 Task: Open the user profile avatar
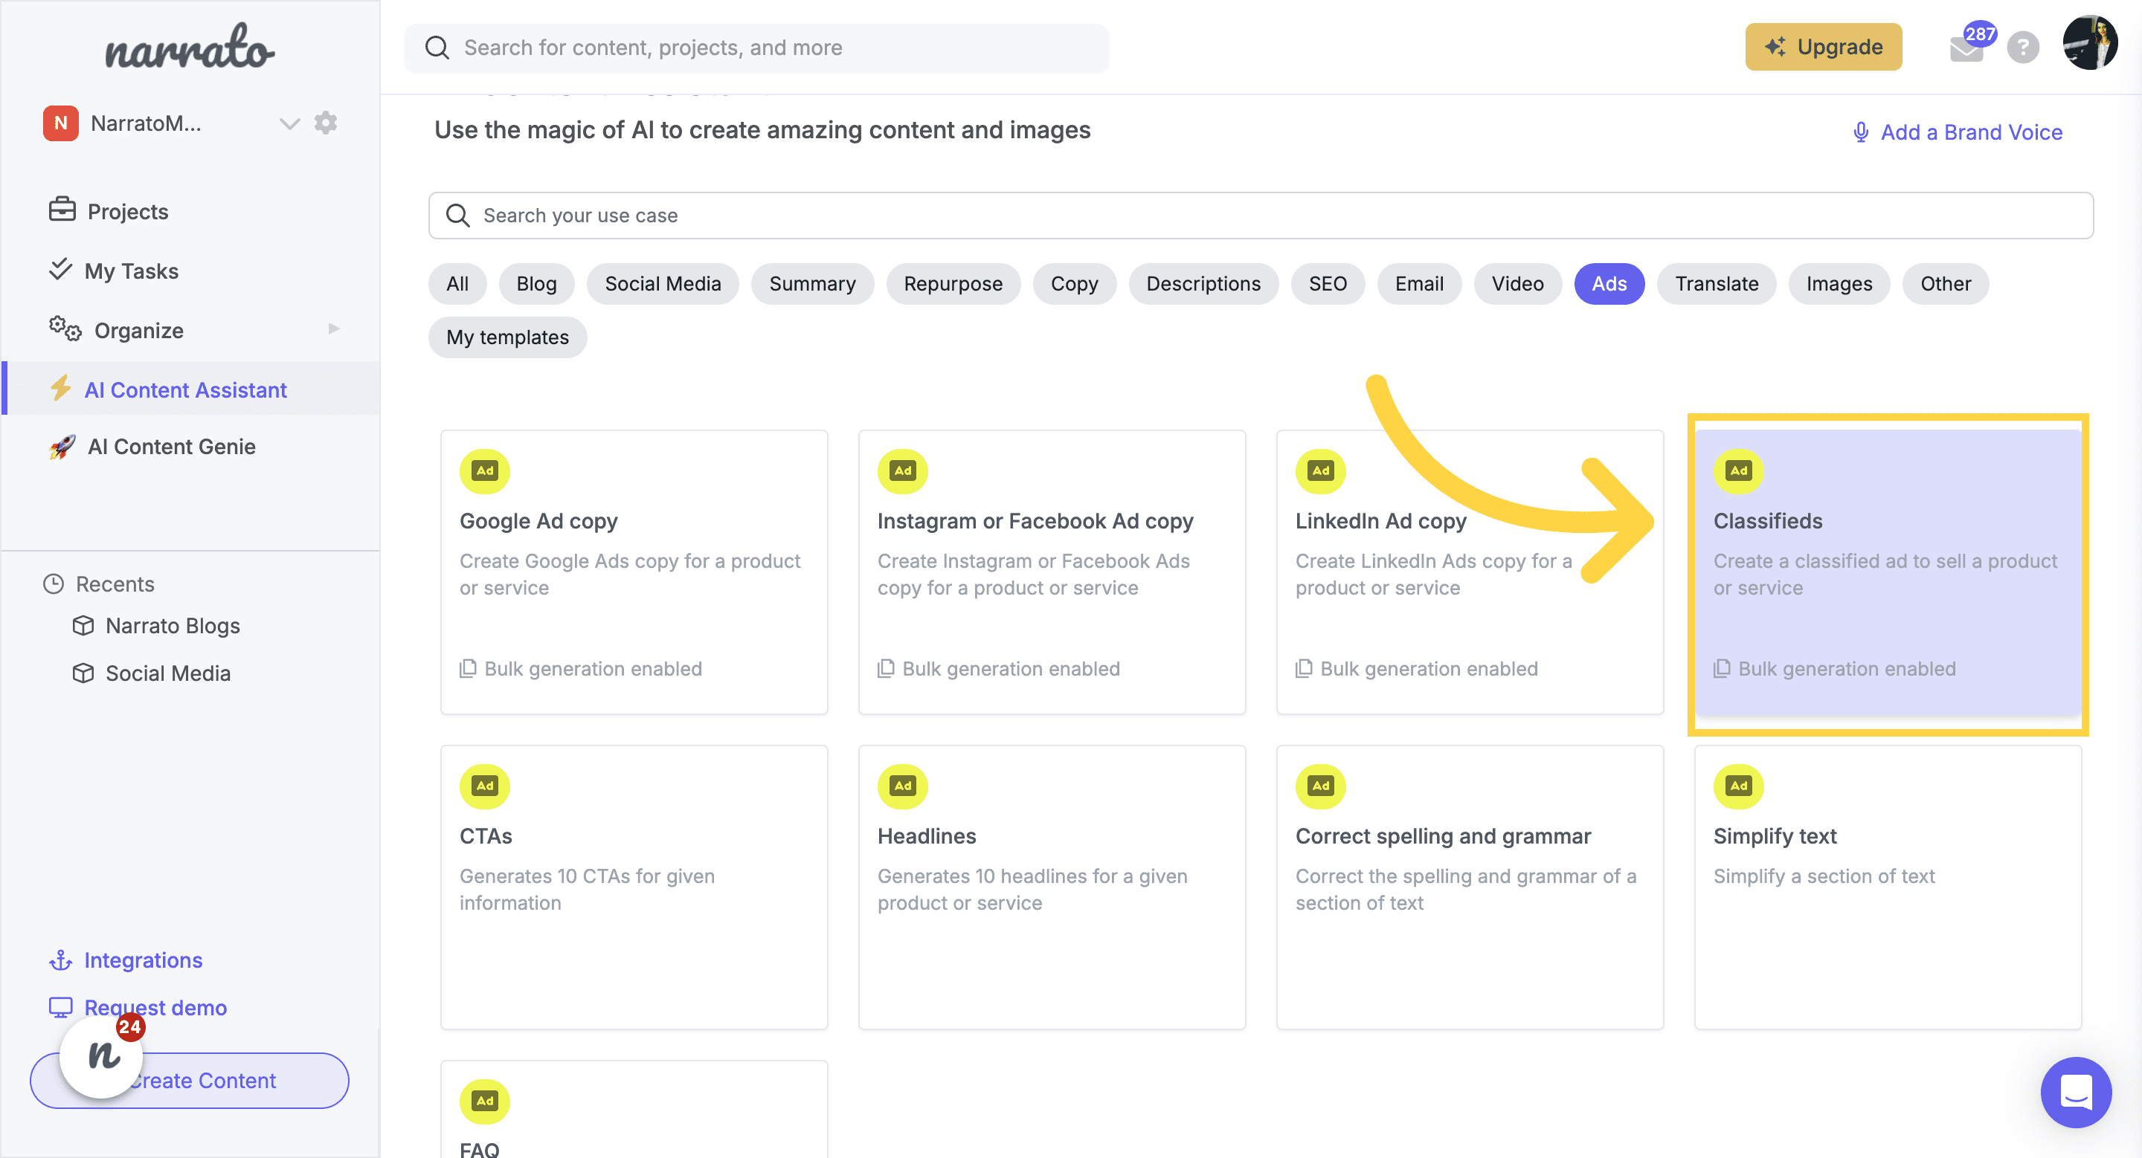[2090, 43]
